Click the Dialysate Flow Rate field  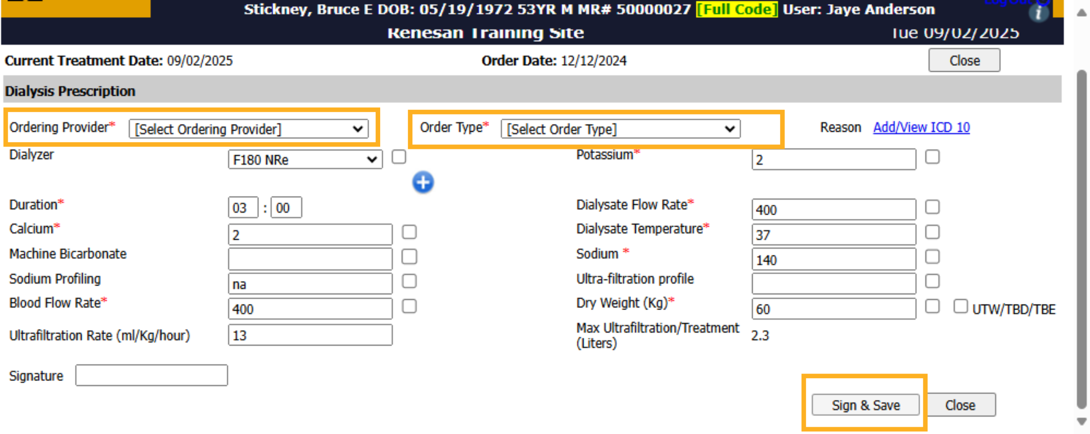pos(834,210)
